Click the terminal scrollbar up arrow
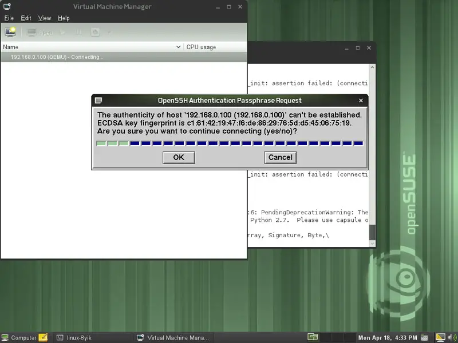Image resolution: width=458 pixels, height=343 pixels. pyautogui.click(x=372, y=67)
